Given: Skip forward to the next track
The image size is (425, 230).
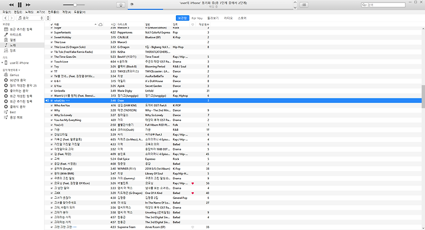Looking at the screenshot, I should (28, 5).
